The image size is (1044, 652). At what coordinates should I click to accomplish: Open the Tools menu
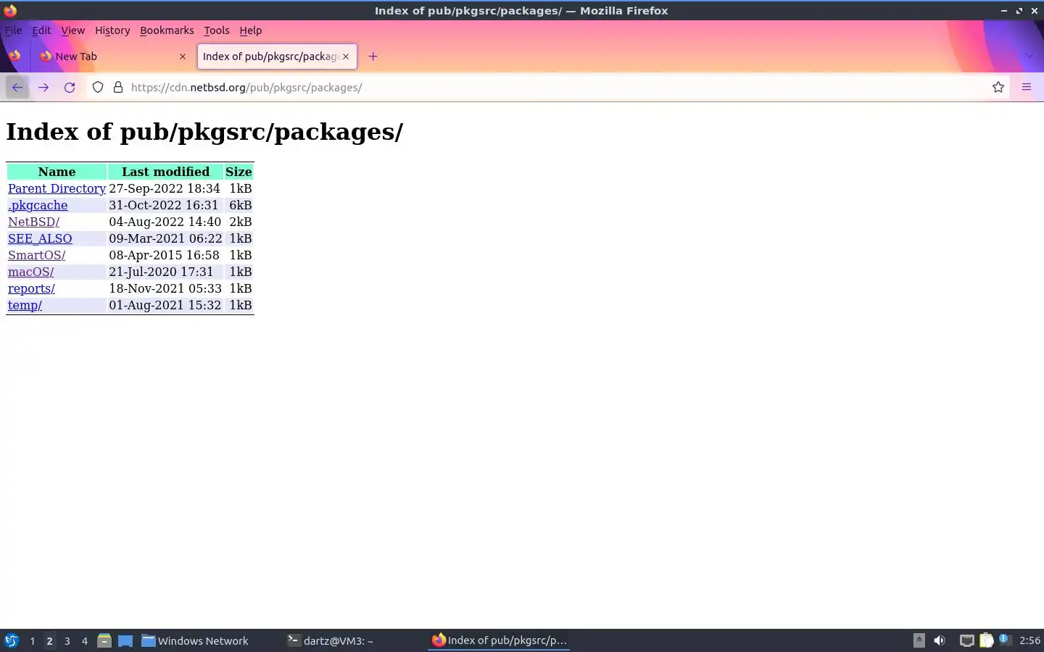pyautogui.click(x=216, y=30)
